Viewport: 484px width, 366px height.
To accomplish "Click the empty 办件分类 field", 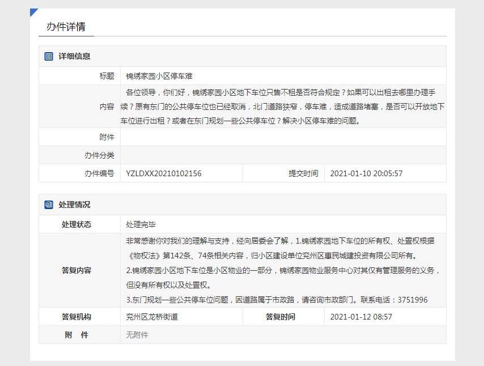I will pyautogui.click(x=282, y=155).
